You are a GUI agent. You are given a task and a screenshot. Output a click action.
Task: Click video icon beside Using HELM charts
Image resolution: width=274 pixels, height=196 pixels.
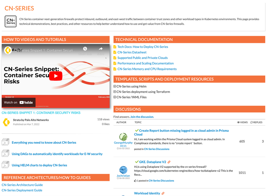[6, 165]
